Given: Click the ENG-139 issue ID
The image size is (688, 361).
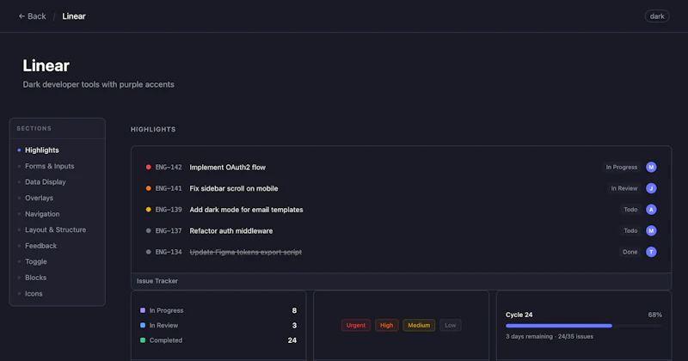Looking at the screenshot, I should tap(169, 210).
